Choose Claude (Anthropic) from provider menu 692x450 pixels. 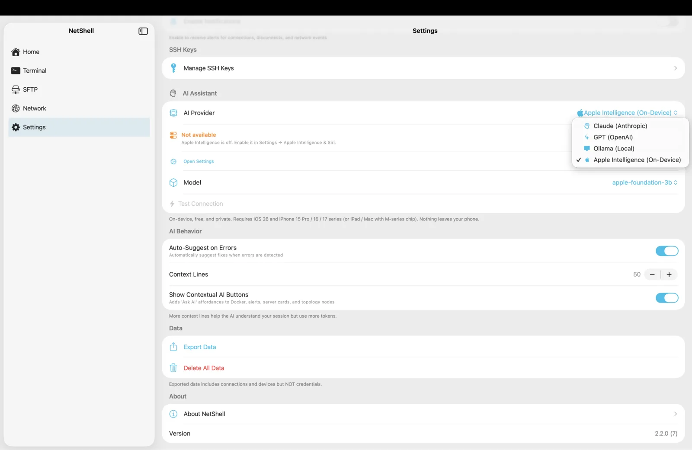pos(630,126)
